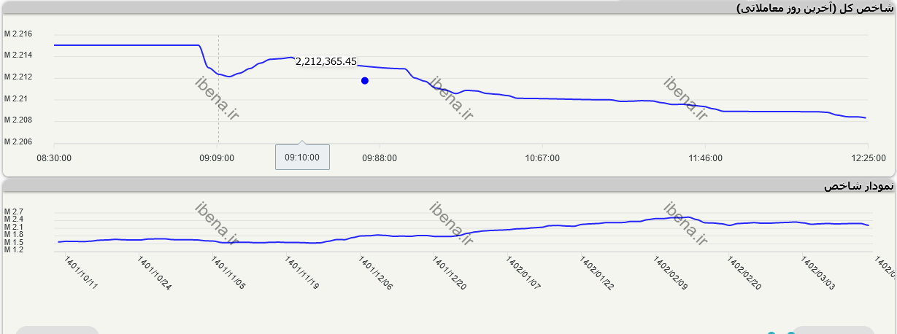
Task: Select the 11:46:00 time axis label
Action: pos(705,158)
